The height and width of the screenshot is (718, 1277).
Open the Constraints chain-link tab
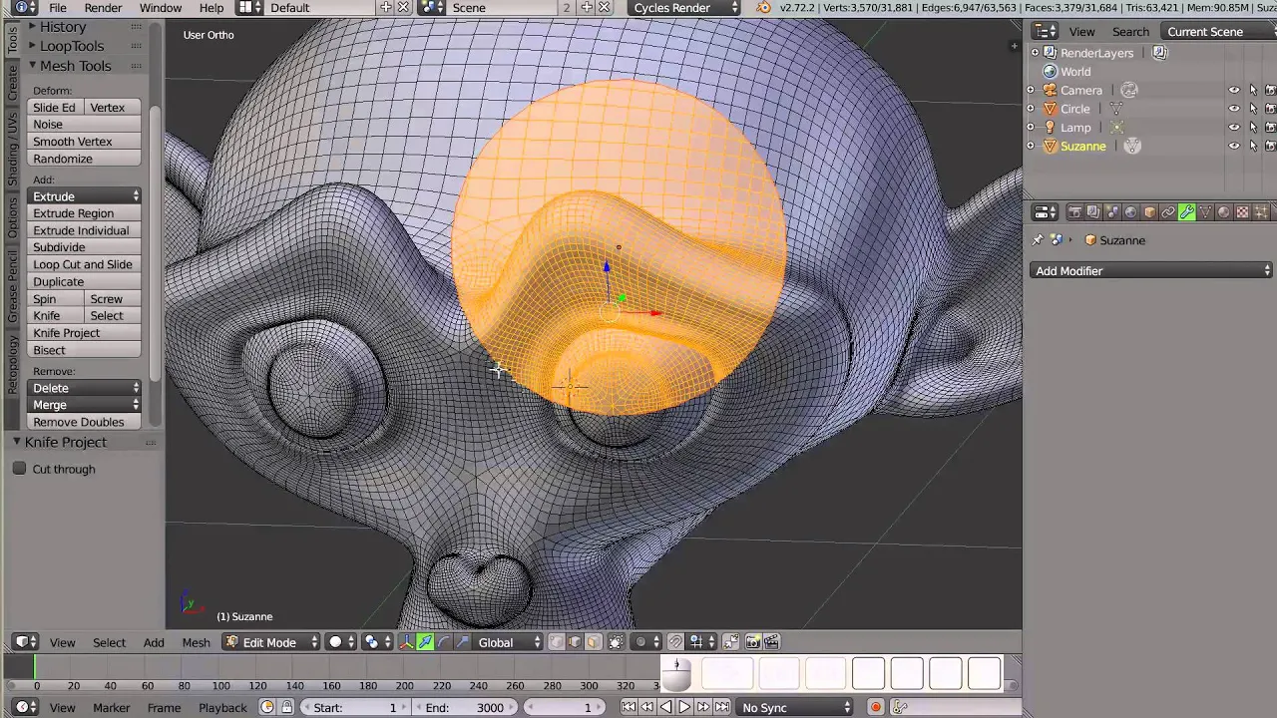click(1168, 212)
